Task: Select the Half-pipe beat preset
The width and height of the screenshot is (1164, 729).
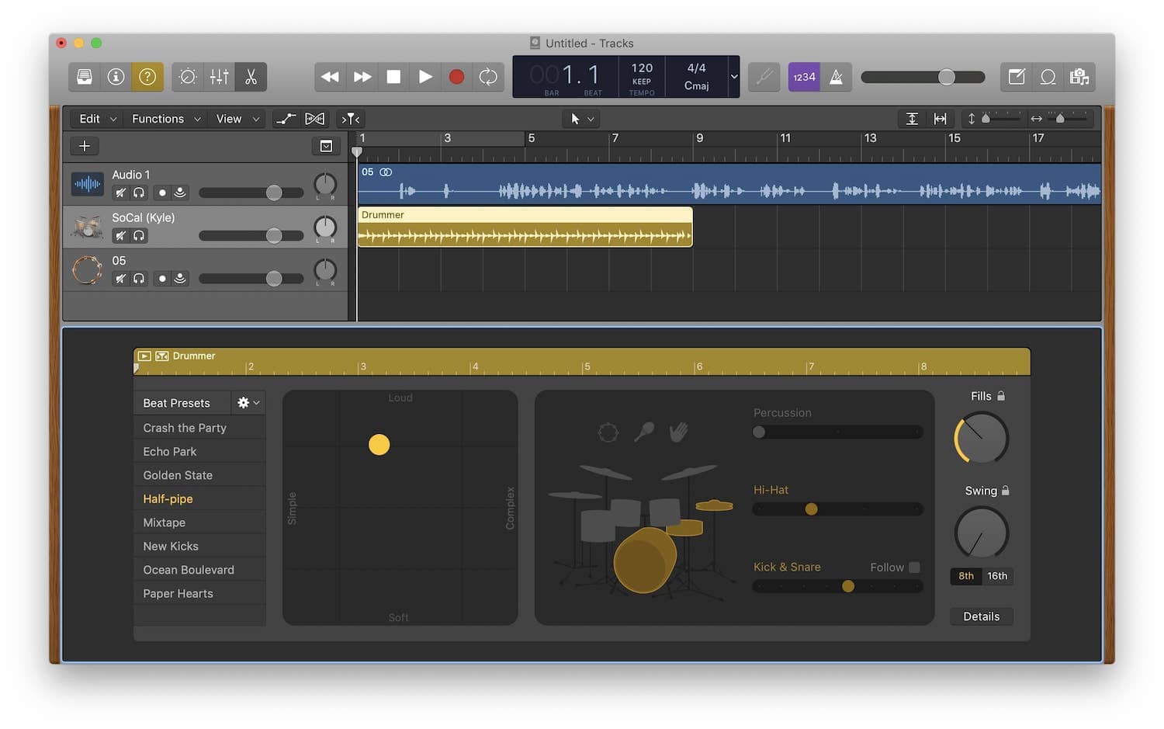Action: click(168, 498)
